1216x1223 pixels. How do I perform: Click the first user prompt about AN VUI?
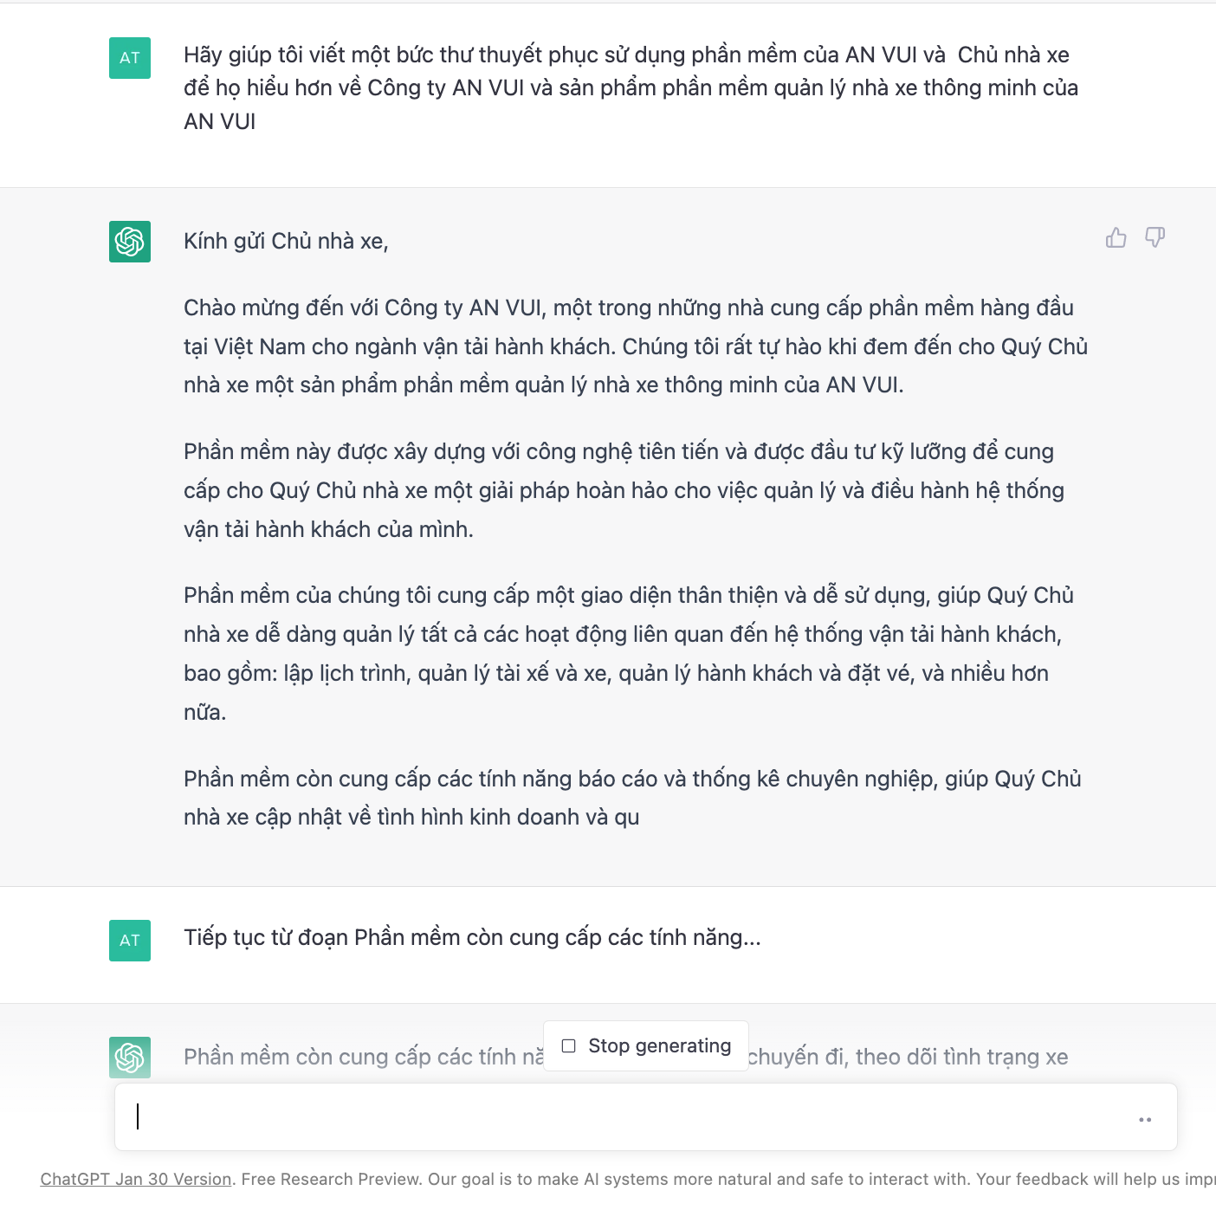point(631,88)
